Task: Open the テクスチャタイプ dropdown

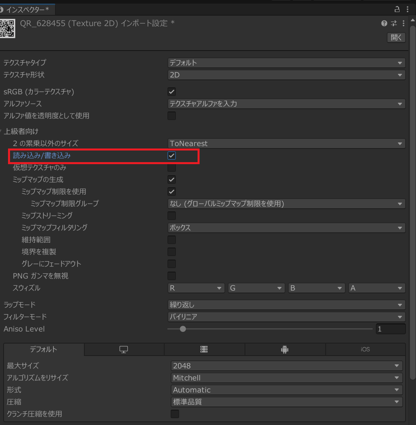Action: point(286,63)
